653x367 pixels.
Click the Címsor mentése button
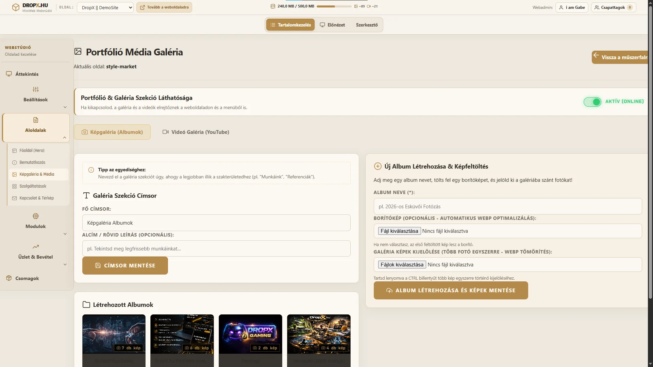[x=125, y=265]
